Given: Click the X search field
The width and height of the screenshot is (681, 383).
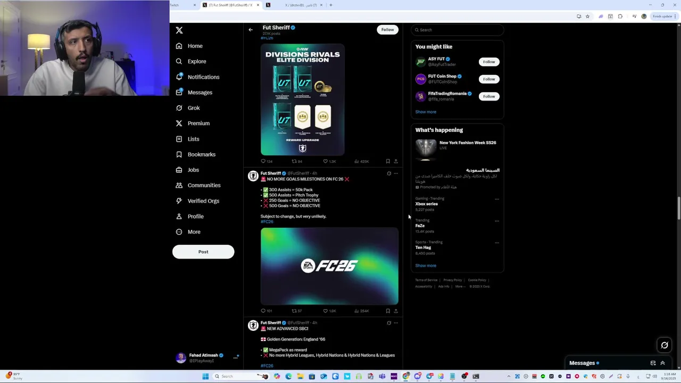Looking at the screenshot, I should [x=457, y=30].
